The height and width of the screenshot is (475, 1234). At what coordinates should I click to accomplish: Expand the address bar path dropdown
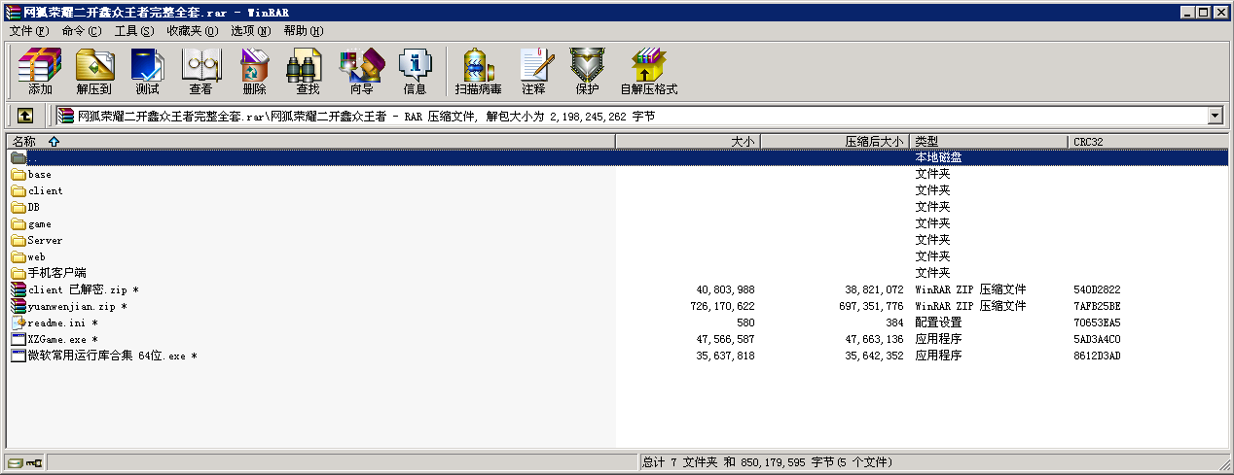(1215, 117)
